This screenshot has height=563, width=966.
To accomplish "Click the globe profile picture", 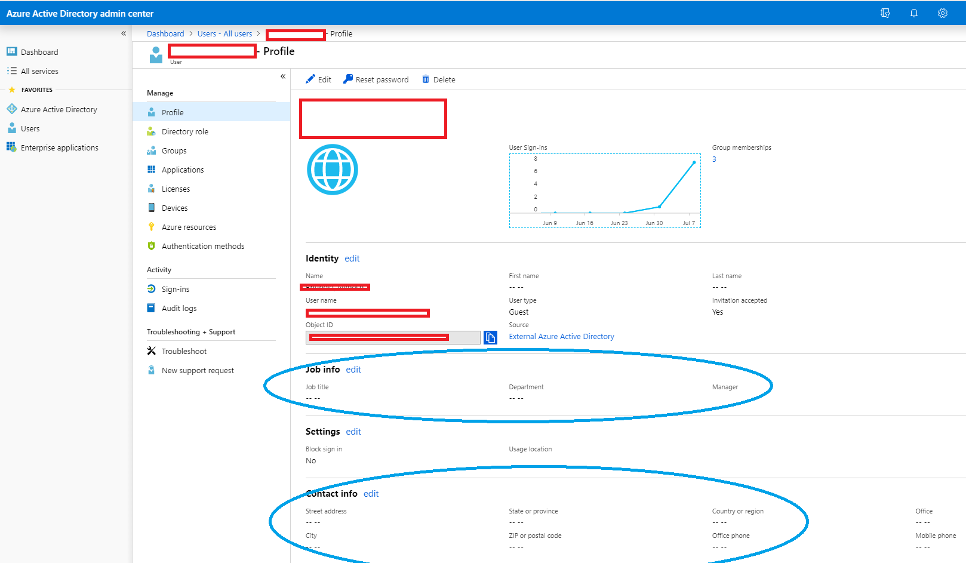I will [333, 170].
